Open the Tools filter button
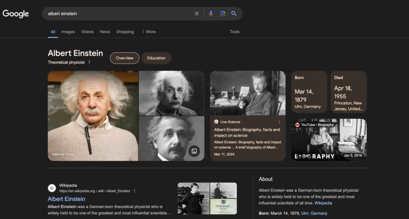The height and width of the screenshot is (219, 409). (x=234, y=32)
